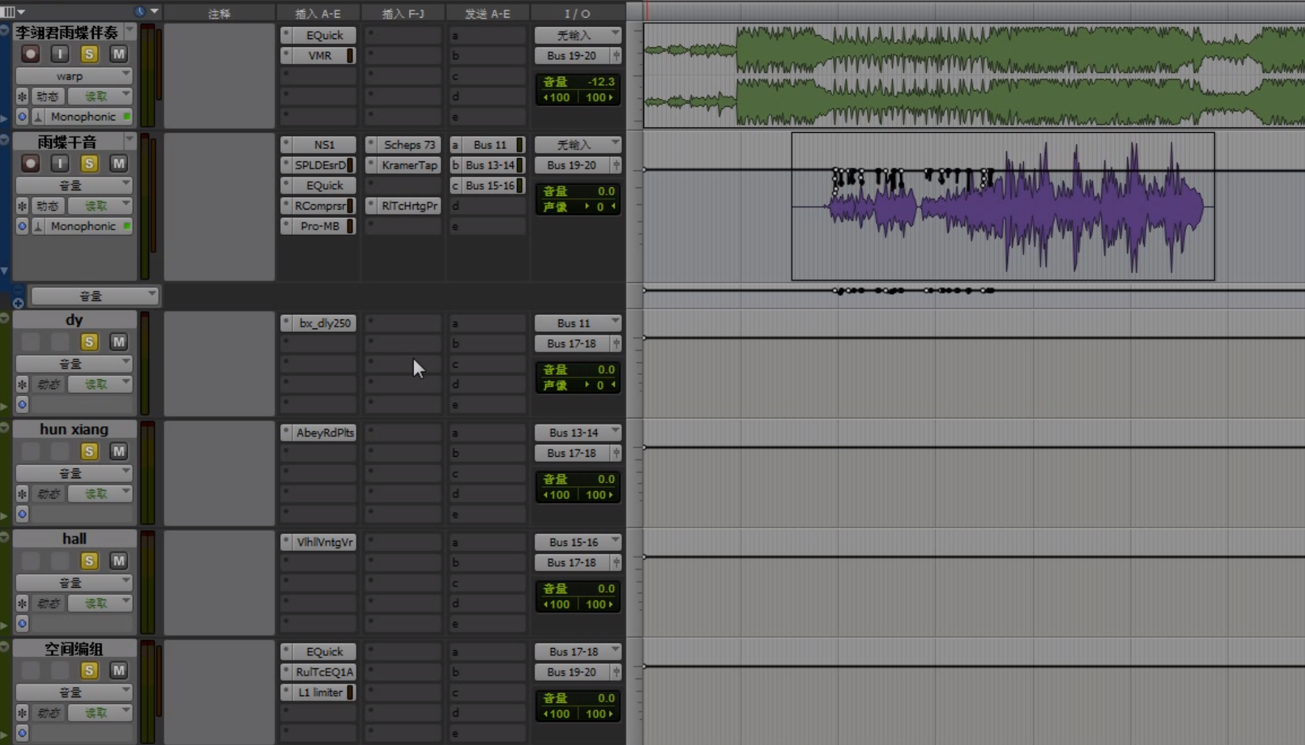Click the blue clock icon in the header

(139, 12)
